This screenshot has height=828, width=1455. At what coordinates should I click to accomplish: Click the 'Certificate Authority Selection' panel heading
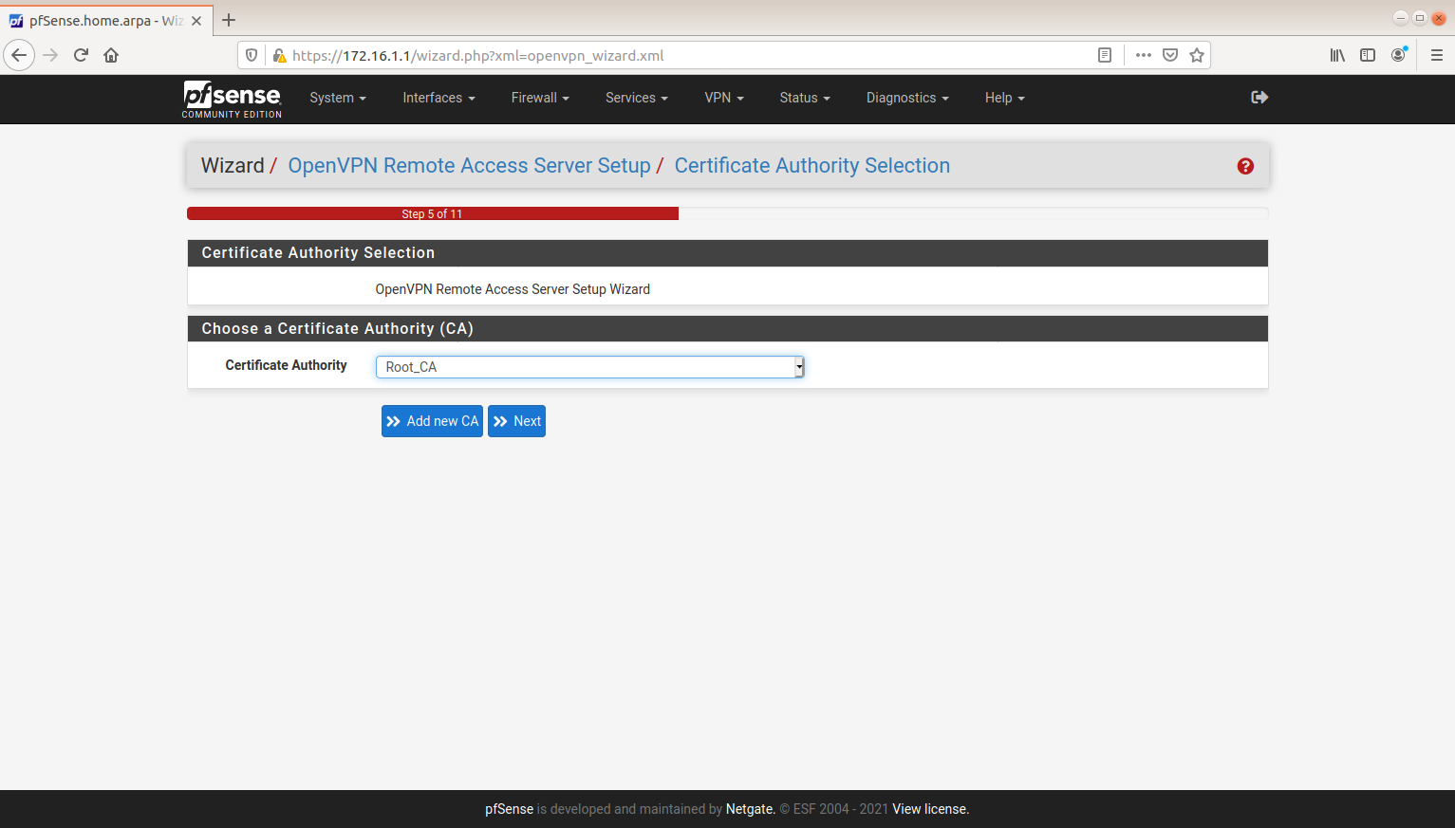tap(318, 252)
